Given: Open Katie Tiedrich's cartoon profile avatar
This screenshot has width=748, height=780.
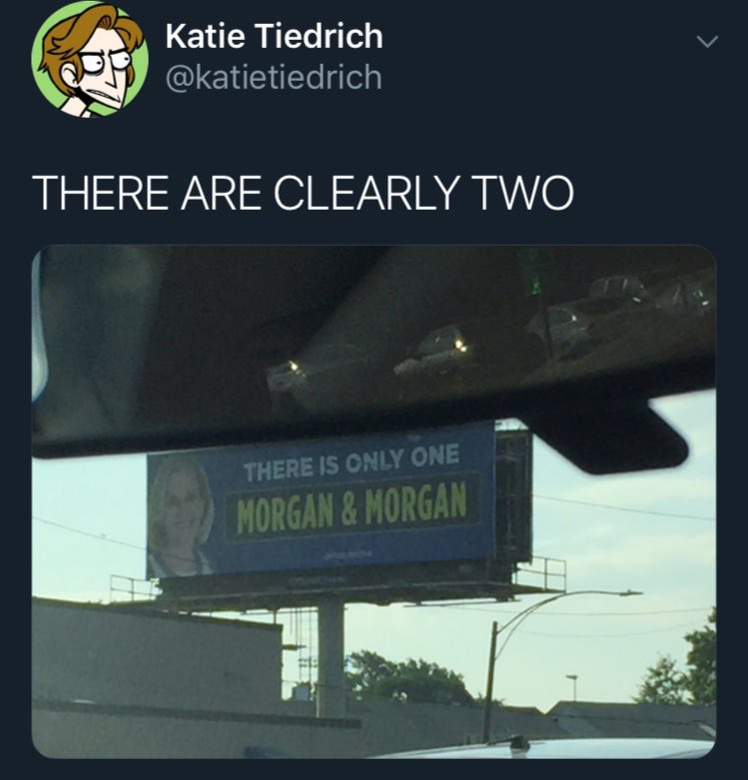Looking at the screenshot, I should (90, 59).
